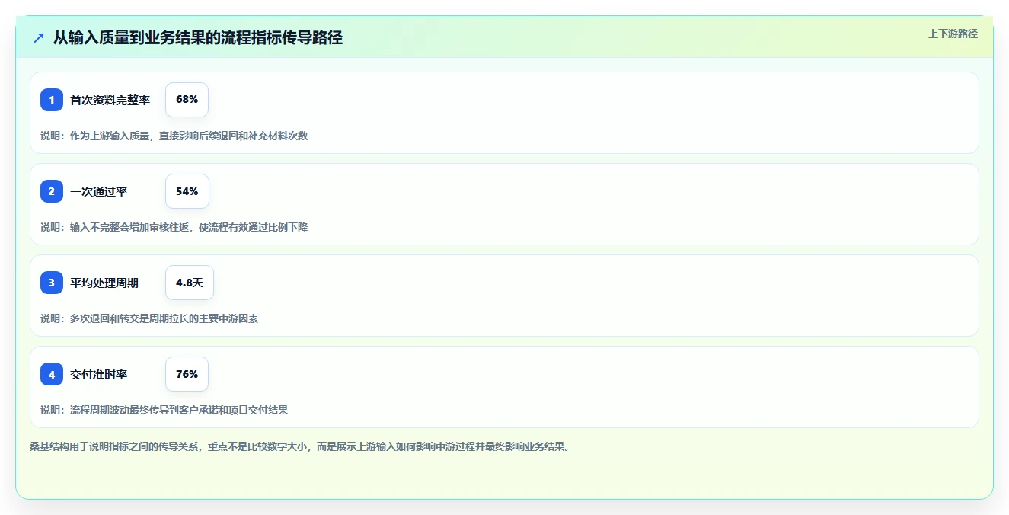Viewport: 1009px width, 515px height.
Task: Click the footer note starting 桑基结构用于说明
Action: (x=299, y=446)
